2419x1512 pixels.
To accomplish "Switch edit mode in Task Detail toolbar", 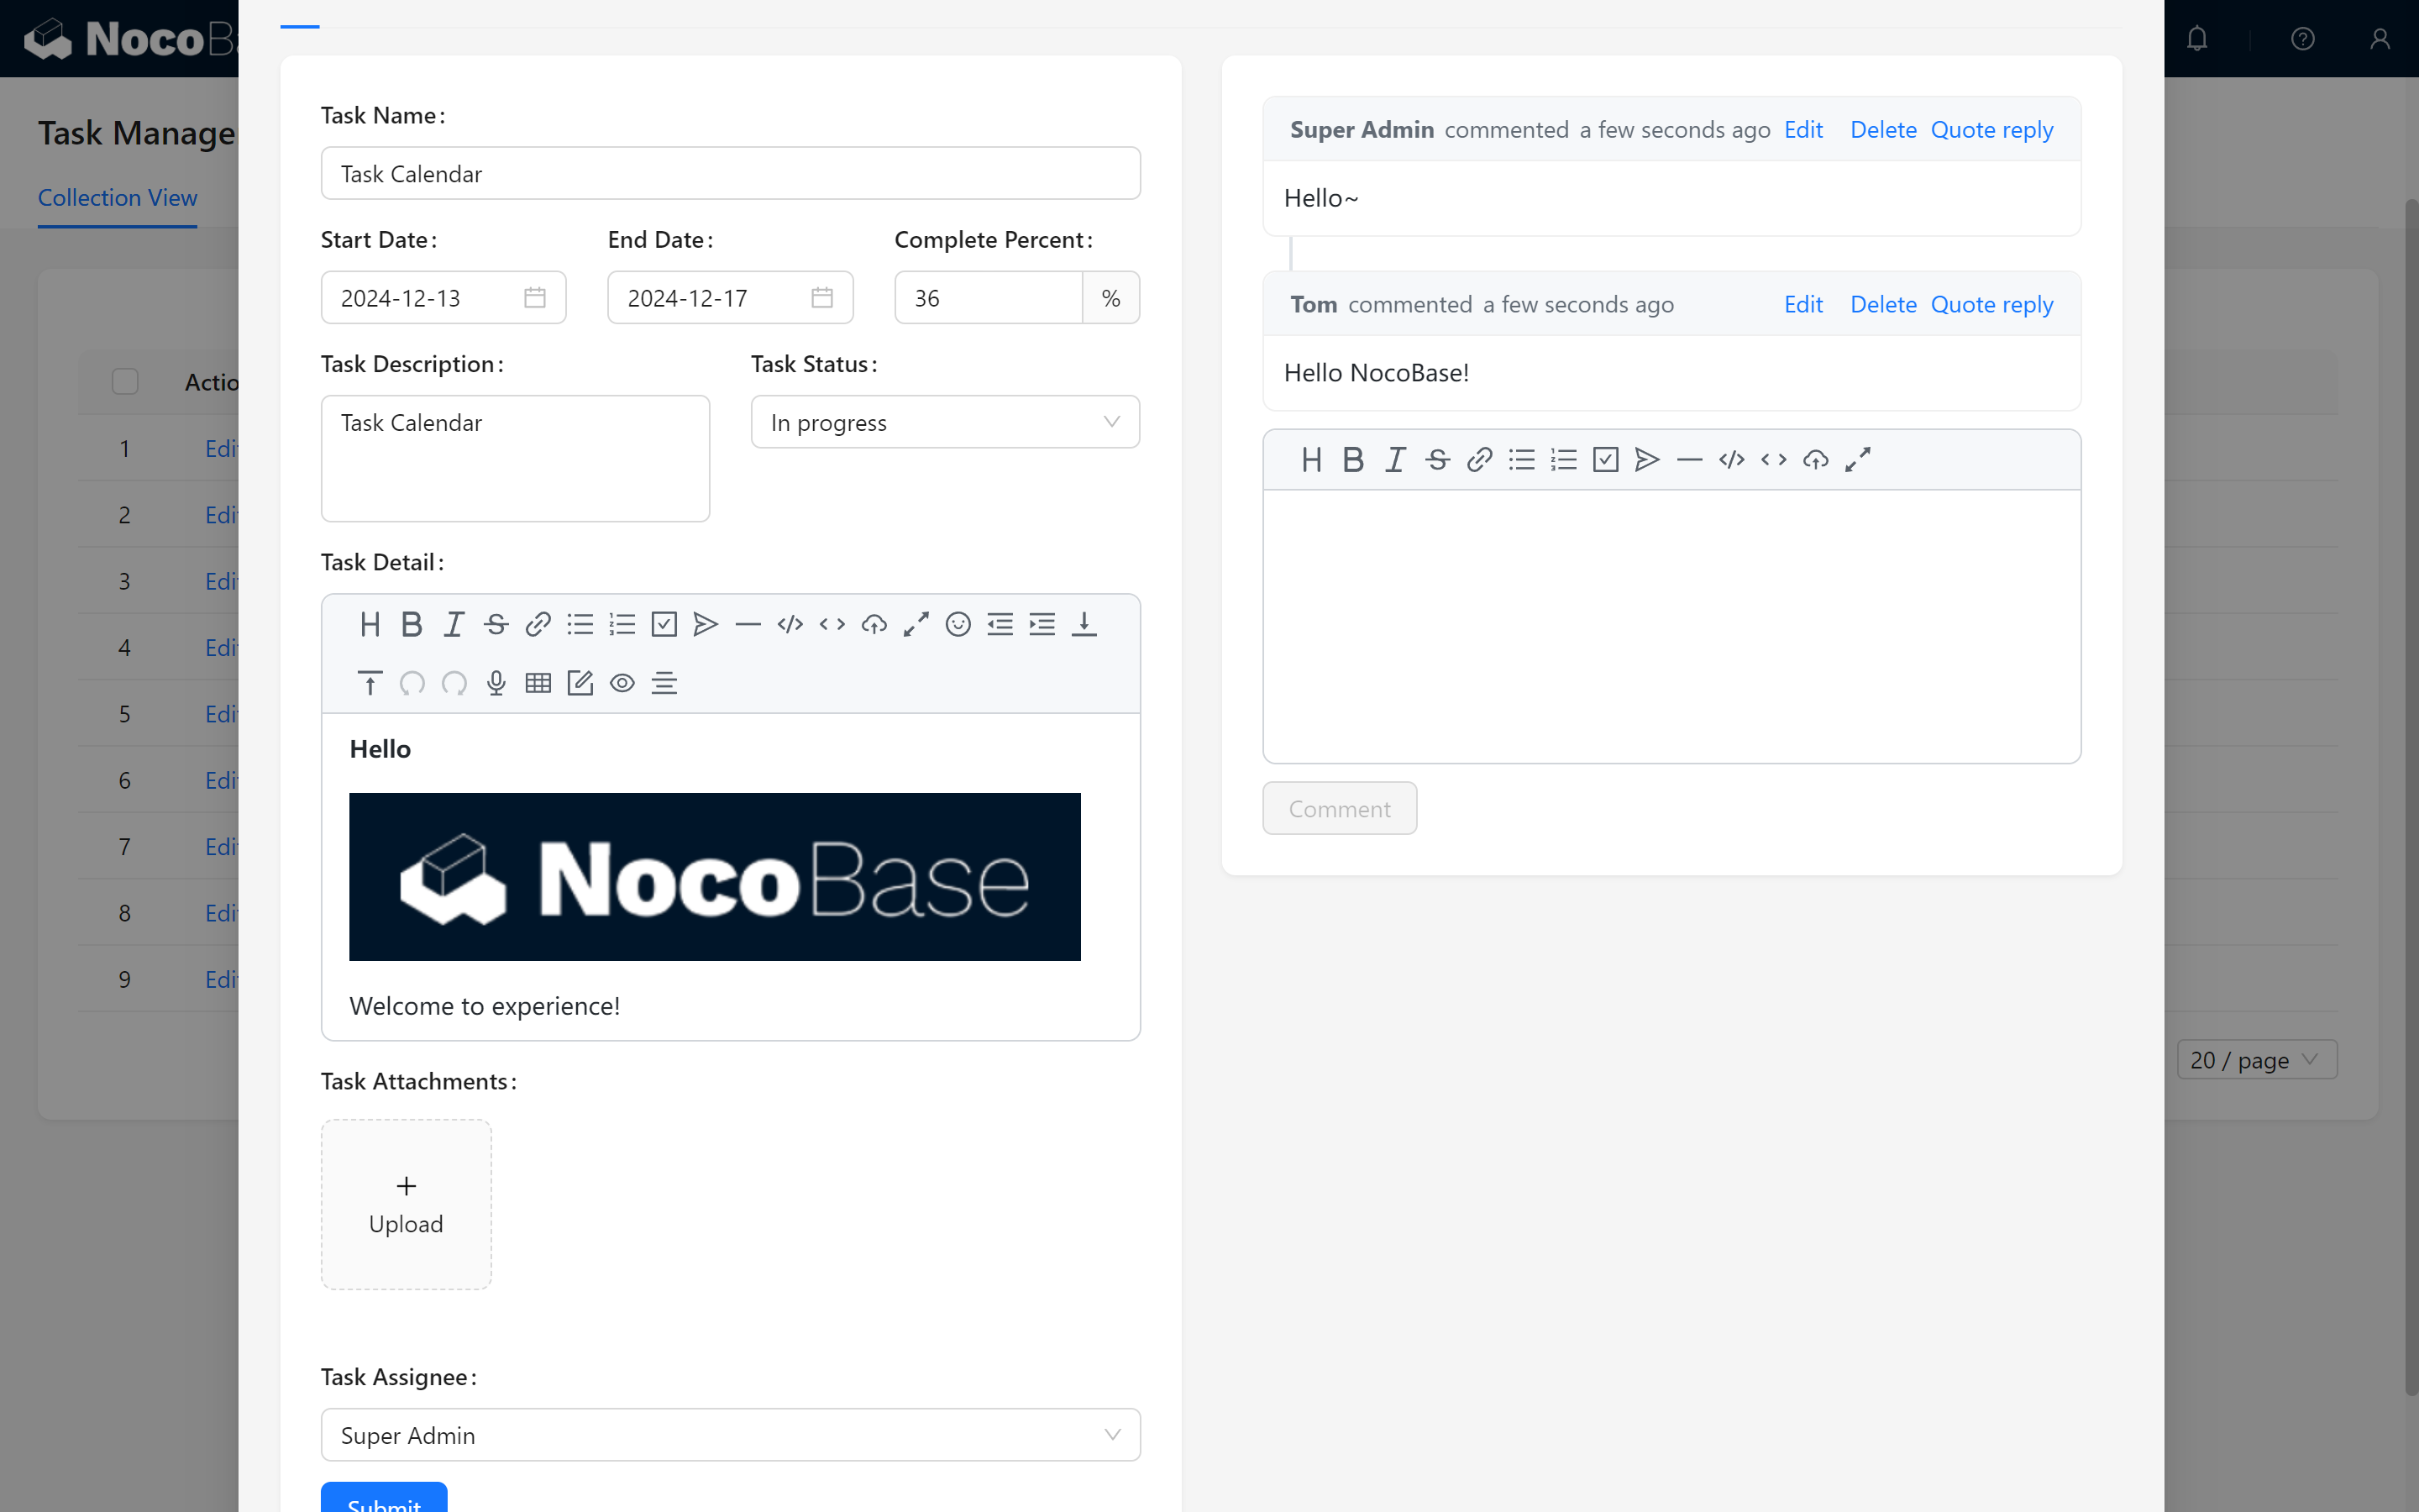I will click(580, 683).
